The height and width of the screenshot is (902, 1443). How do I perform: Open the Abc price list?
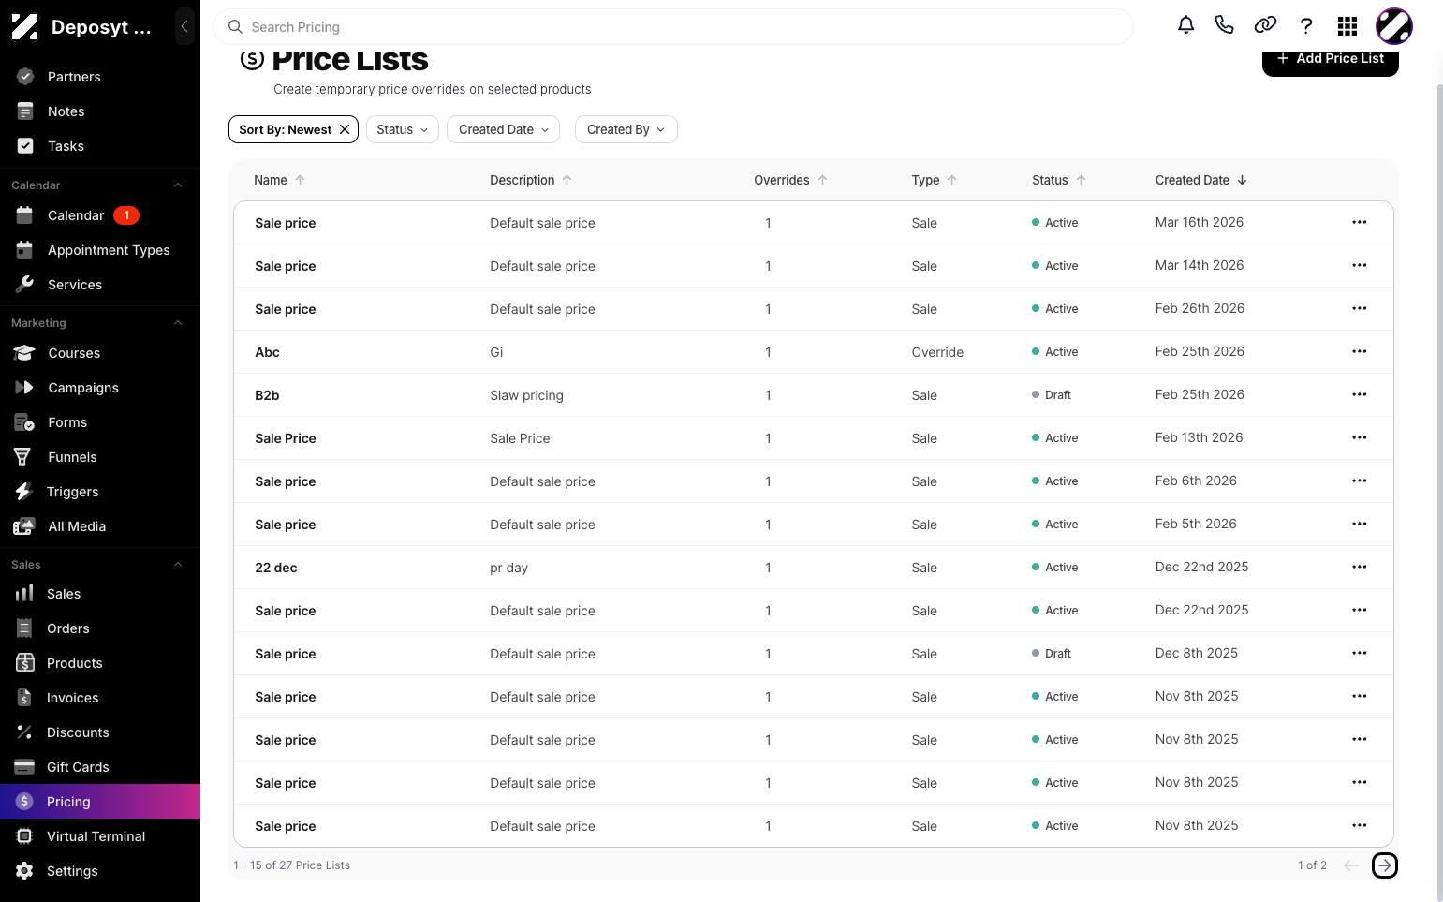(268, 352)
